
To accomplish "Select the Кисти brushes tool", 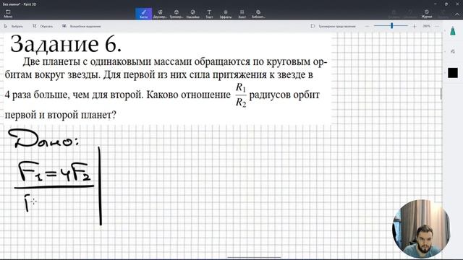I will [x=144, y=14].
